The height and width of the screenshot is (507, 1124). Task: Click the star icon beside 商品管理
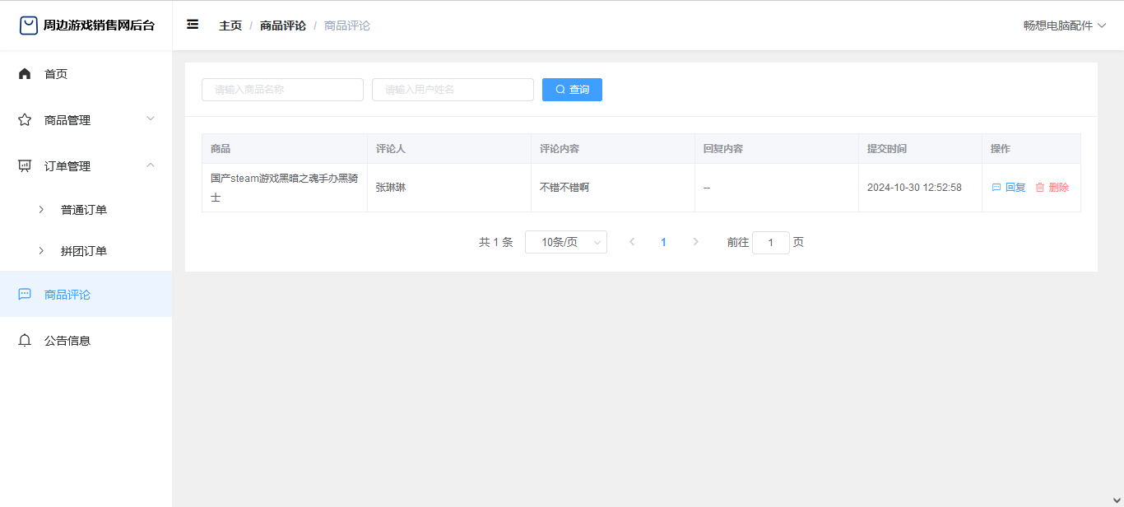coord(25,120)
